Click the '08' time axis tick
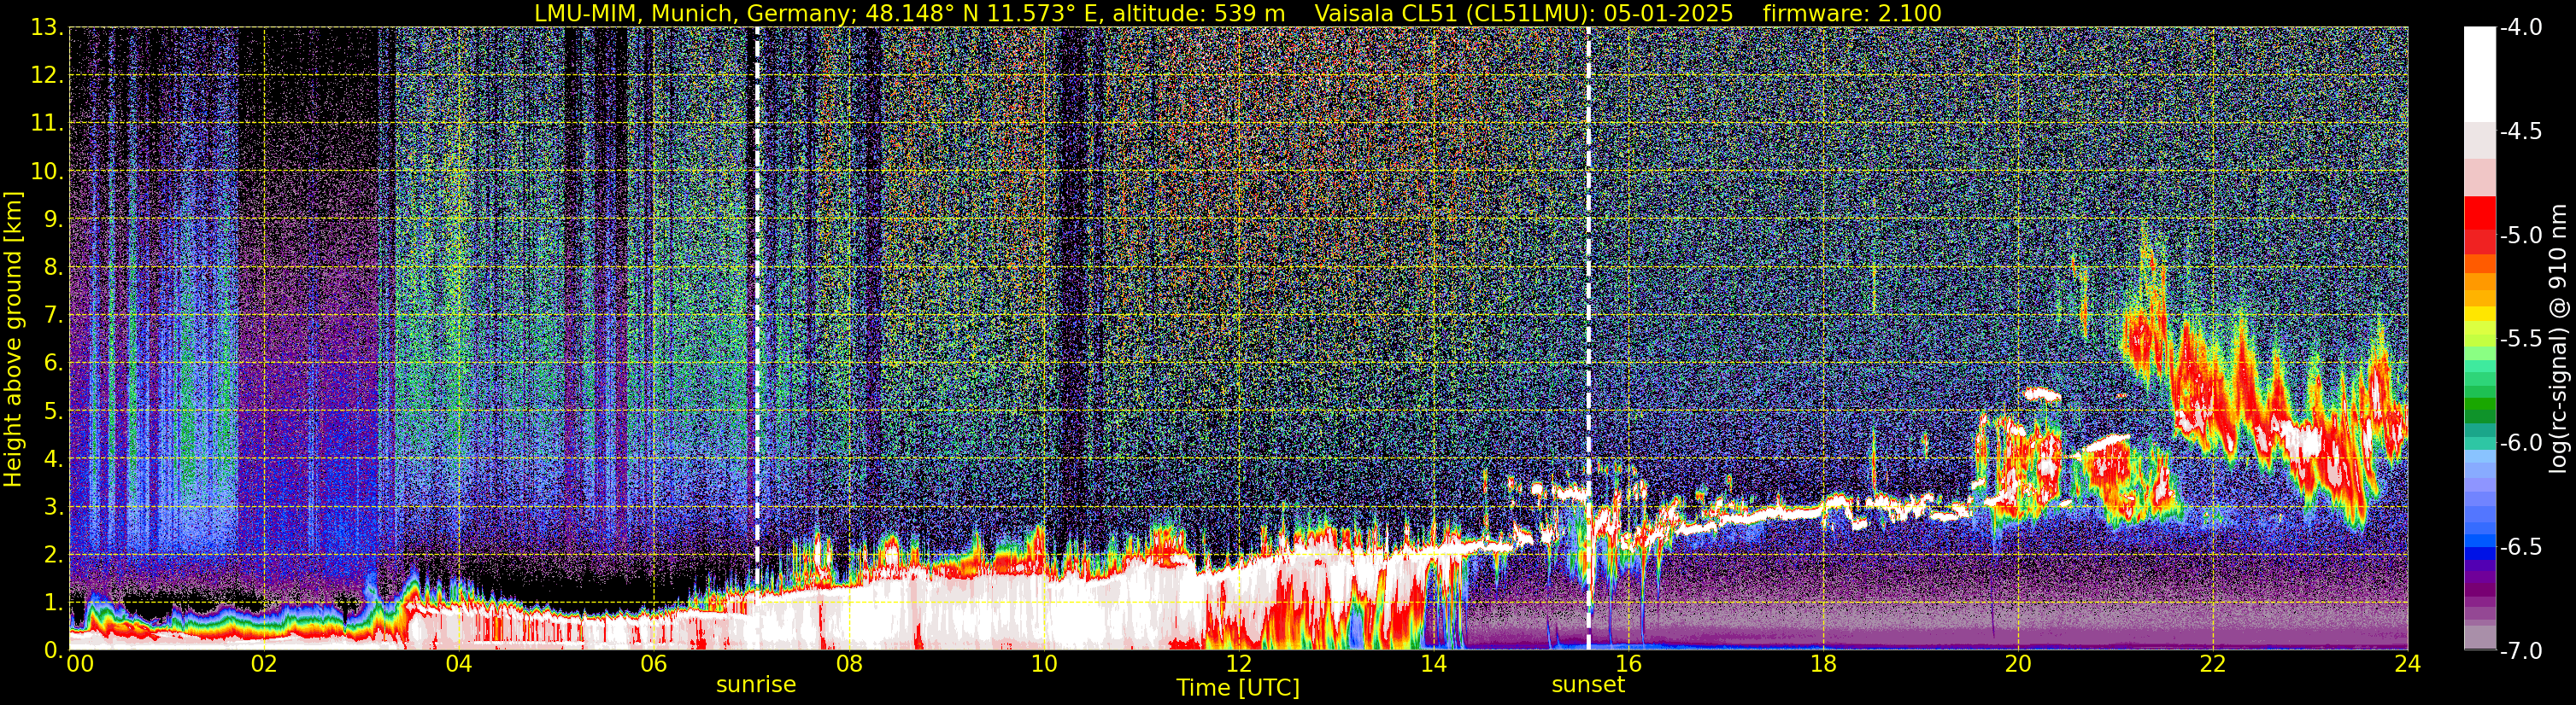 point(849,664)
